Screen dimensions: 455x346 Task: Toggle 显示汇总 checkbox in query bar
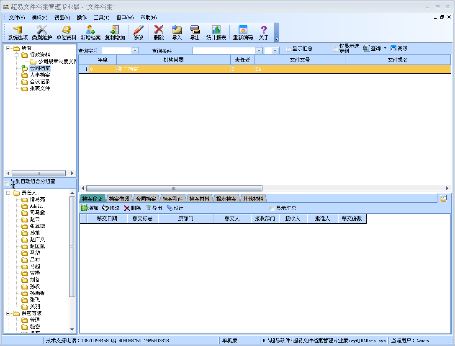click(288, 49)
